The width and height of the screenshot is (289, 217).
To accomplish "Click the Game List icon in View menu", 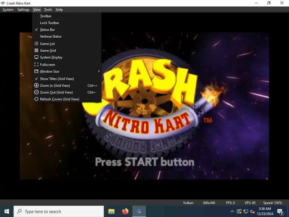I will point(36,44).
